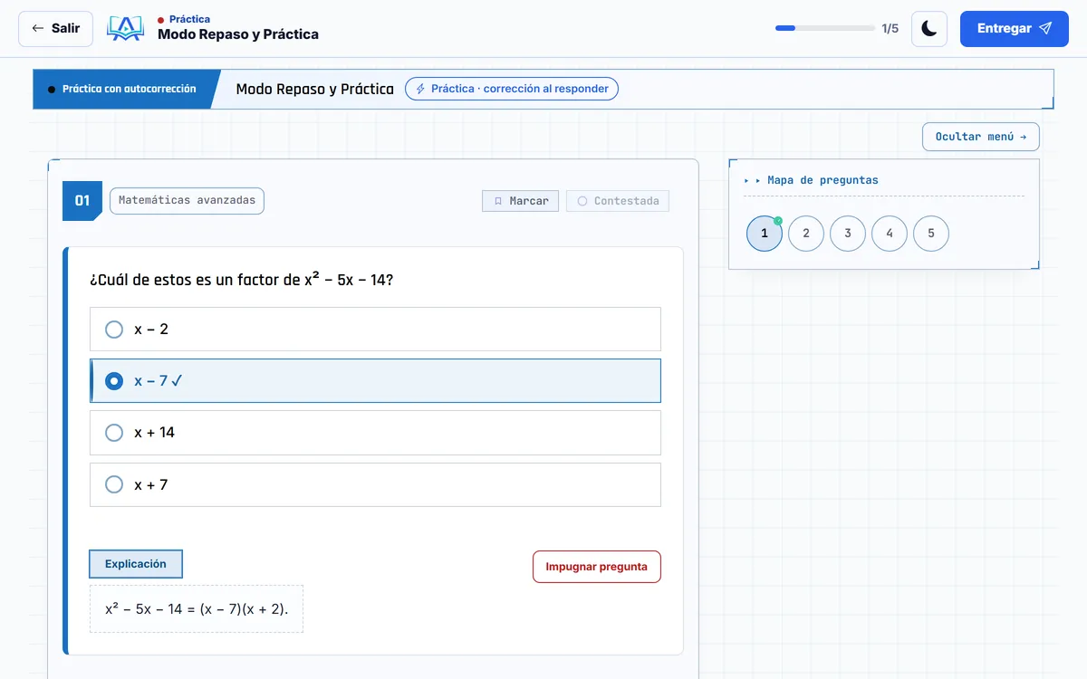Click the app logo in header
Viewport: 1087px width, 679px height.
[125, 29]
